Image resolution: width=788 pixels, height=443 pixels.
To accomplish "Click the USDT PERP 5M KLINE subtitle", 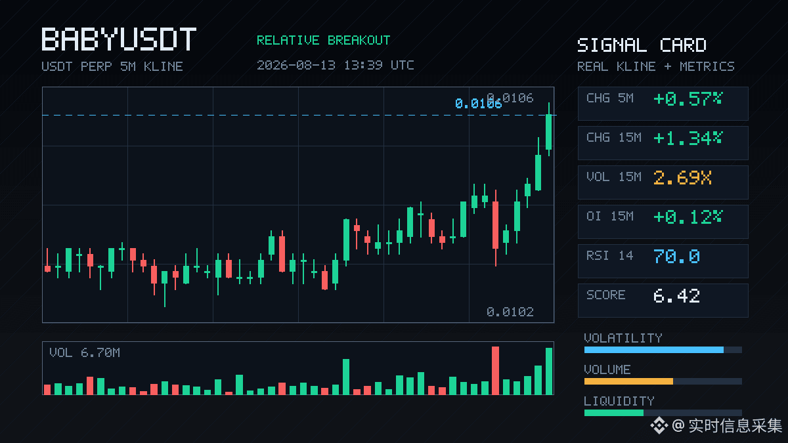I will pyautogui.click(x=112, y=66).
